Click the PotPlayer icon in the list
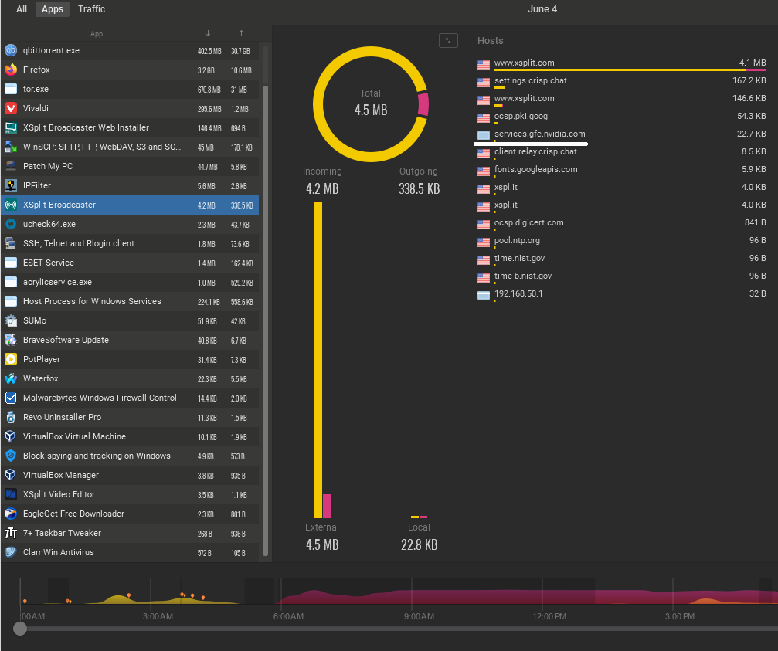This screenshot has width=778, height=651. [x=11, y=360]
